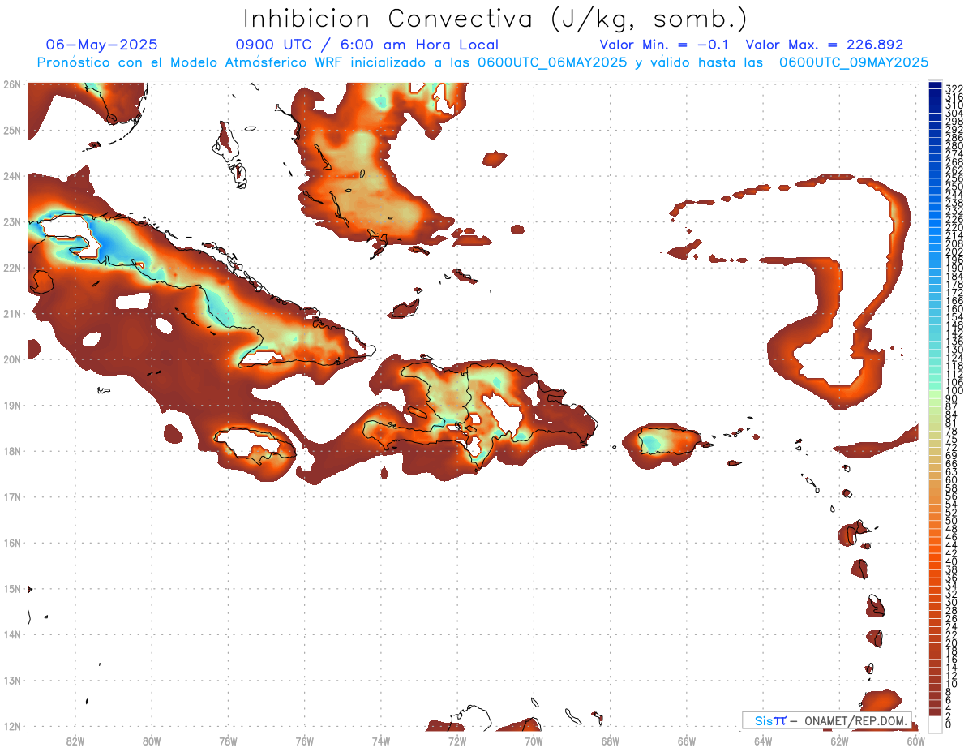Click the date label '06-May-2025'
The image size is (973, 752).
(102, 45)
